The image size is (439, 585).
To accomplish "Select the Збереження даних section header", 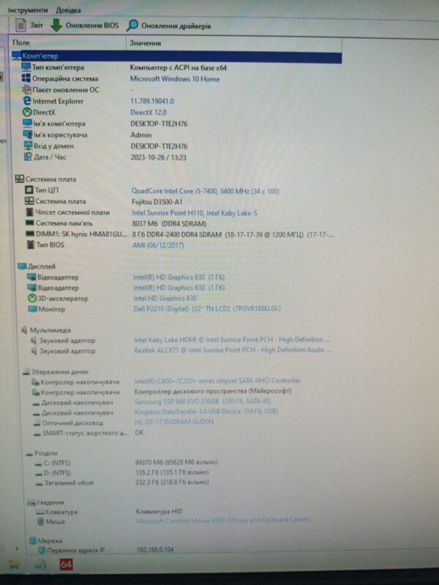I will click(56, 371).
